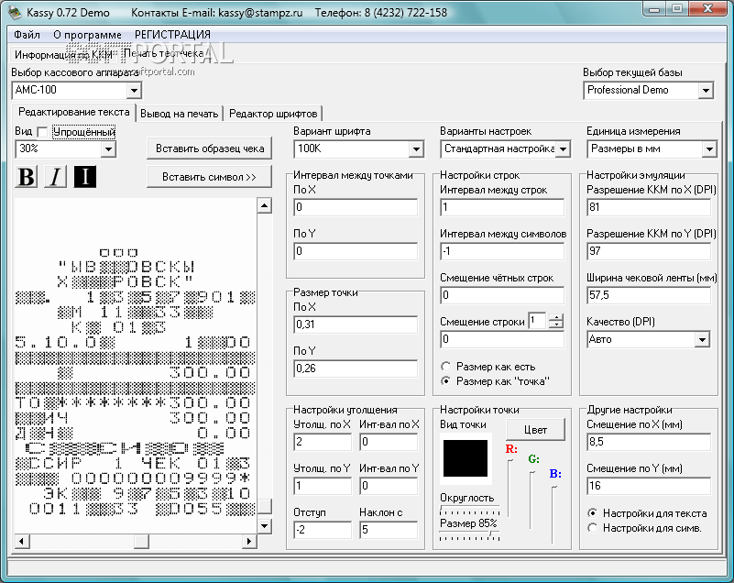
Task: Click Разрешение ККМ по Y field 97
Action: [649, 251]
